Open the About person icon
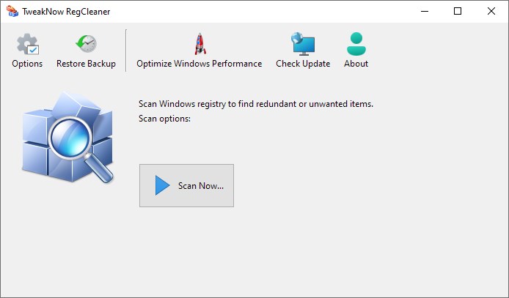509x298 pixels. tap(356, 44)
